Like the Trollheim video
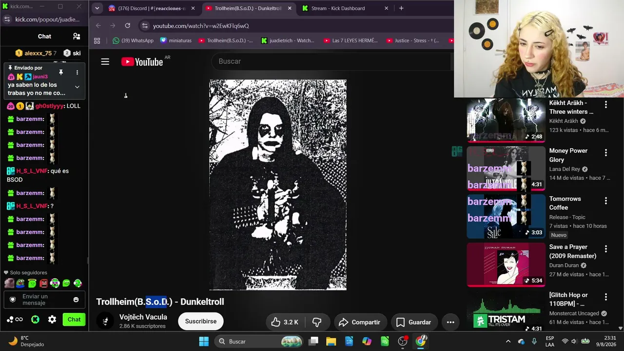The width and height of the screenshot is (624, 351). (285, 322)
